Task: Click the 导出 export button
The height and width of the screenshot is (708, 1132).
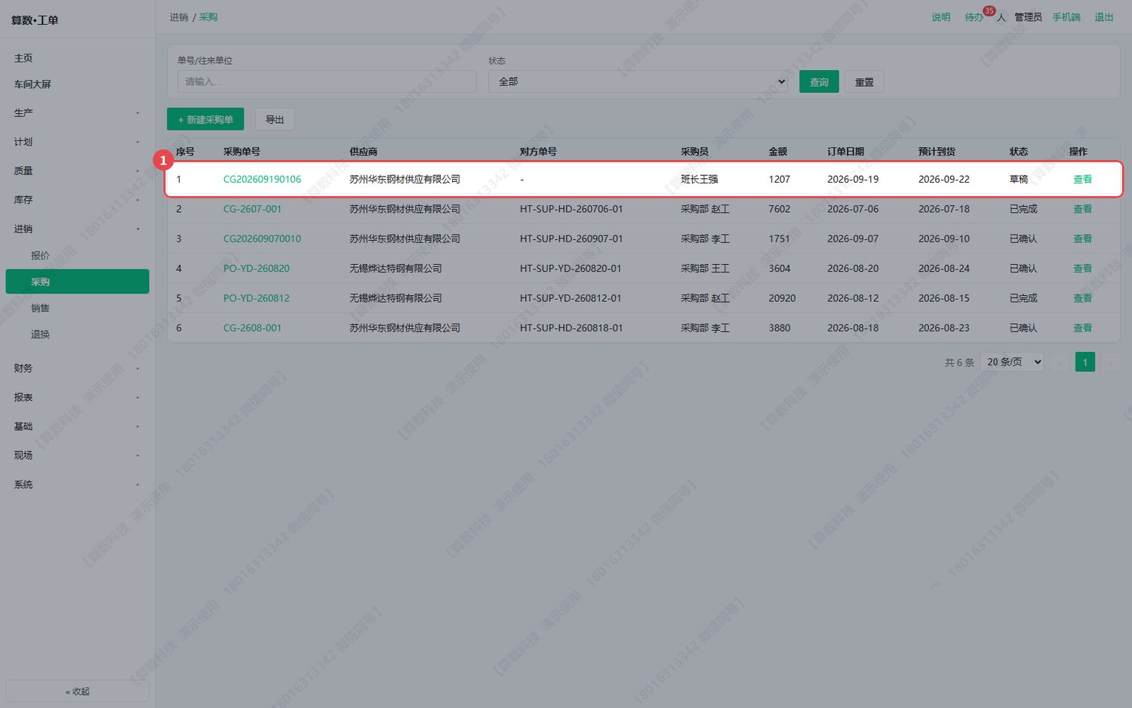Action: tap(275, 119)
